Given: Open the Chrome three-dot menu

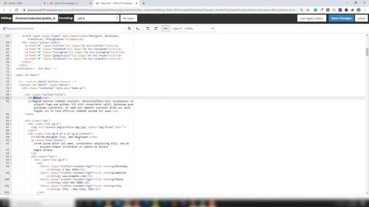Looking at the screenshot, I should pos(365,10).
